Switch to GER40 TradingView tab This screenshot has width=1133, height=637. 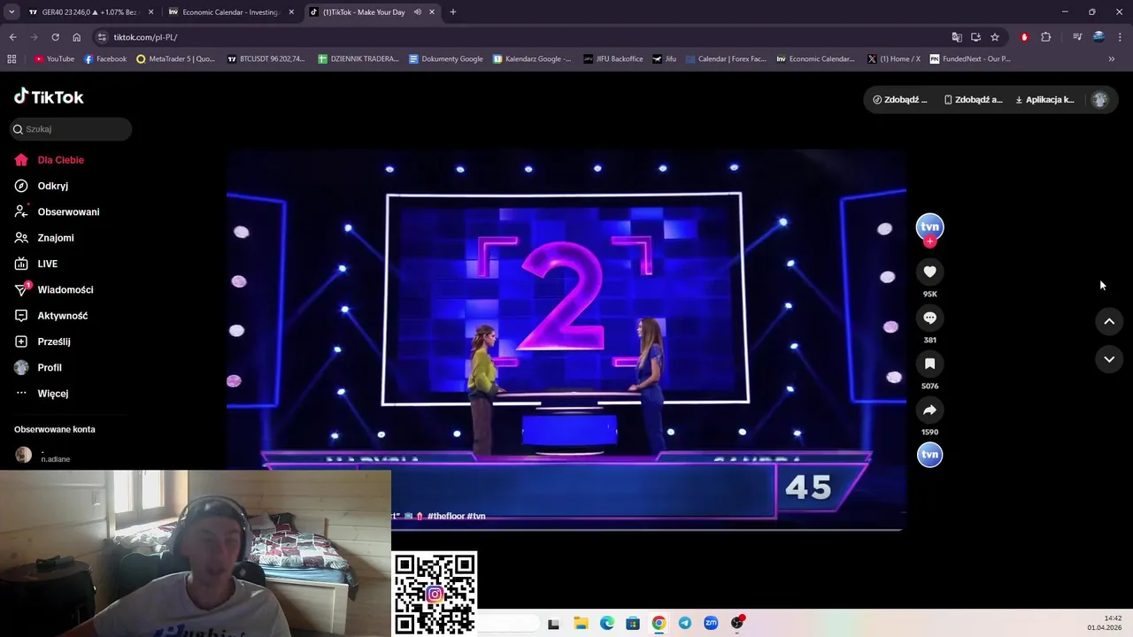pos(89,12)
